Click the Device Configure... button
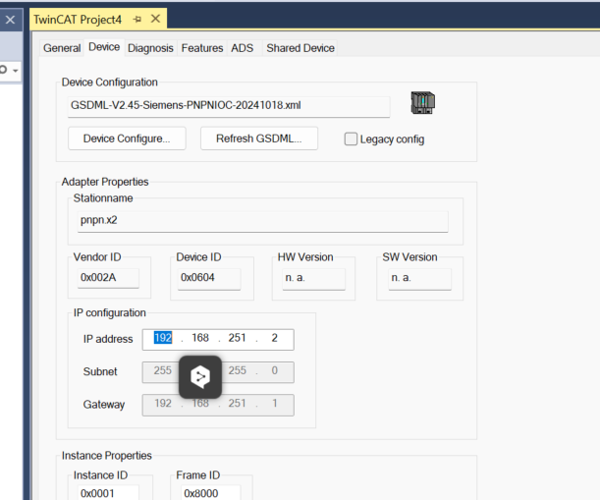The image size is (600, 500). (127, 139)
